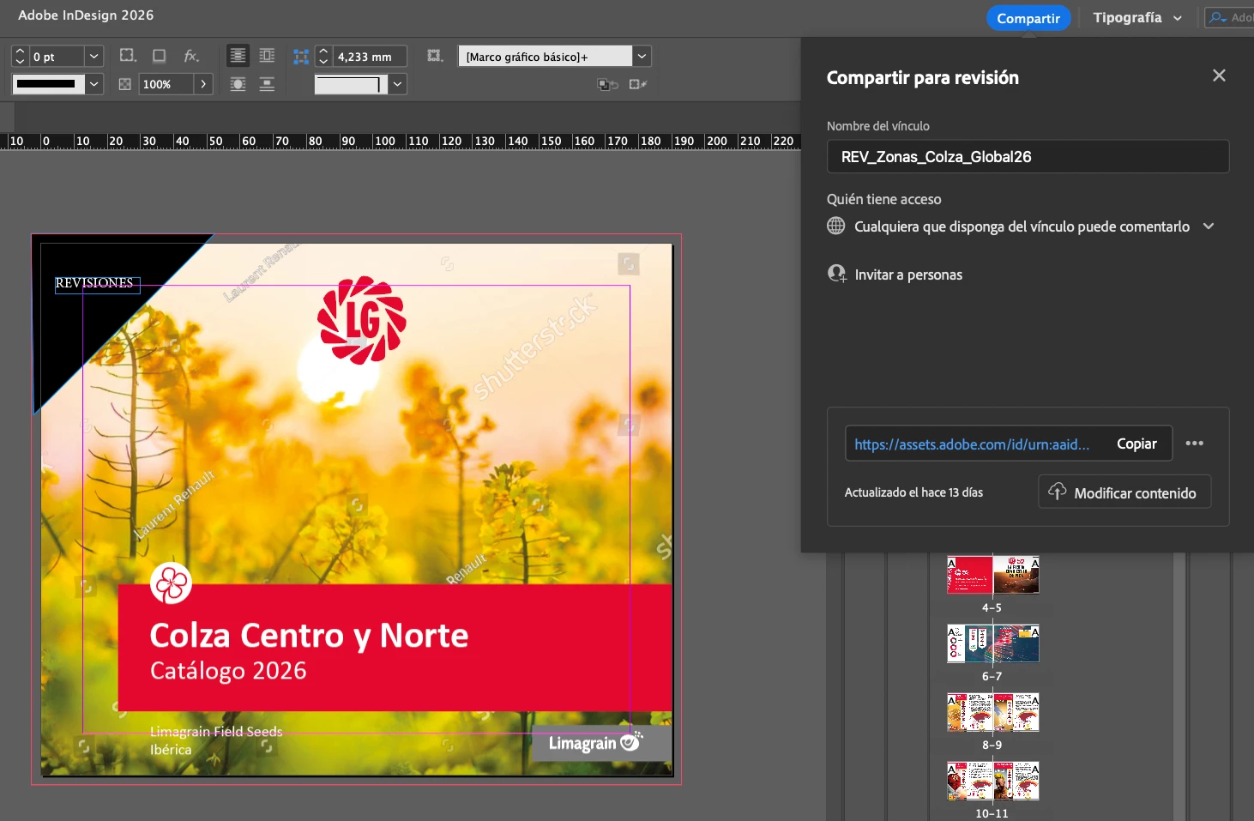Viewport: 1254px width, 821px height.
Task: Close the Compartir para revisión panel
Action: 1219,75
